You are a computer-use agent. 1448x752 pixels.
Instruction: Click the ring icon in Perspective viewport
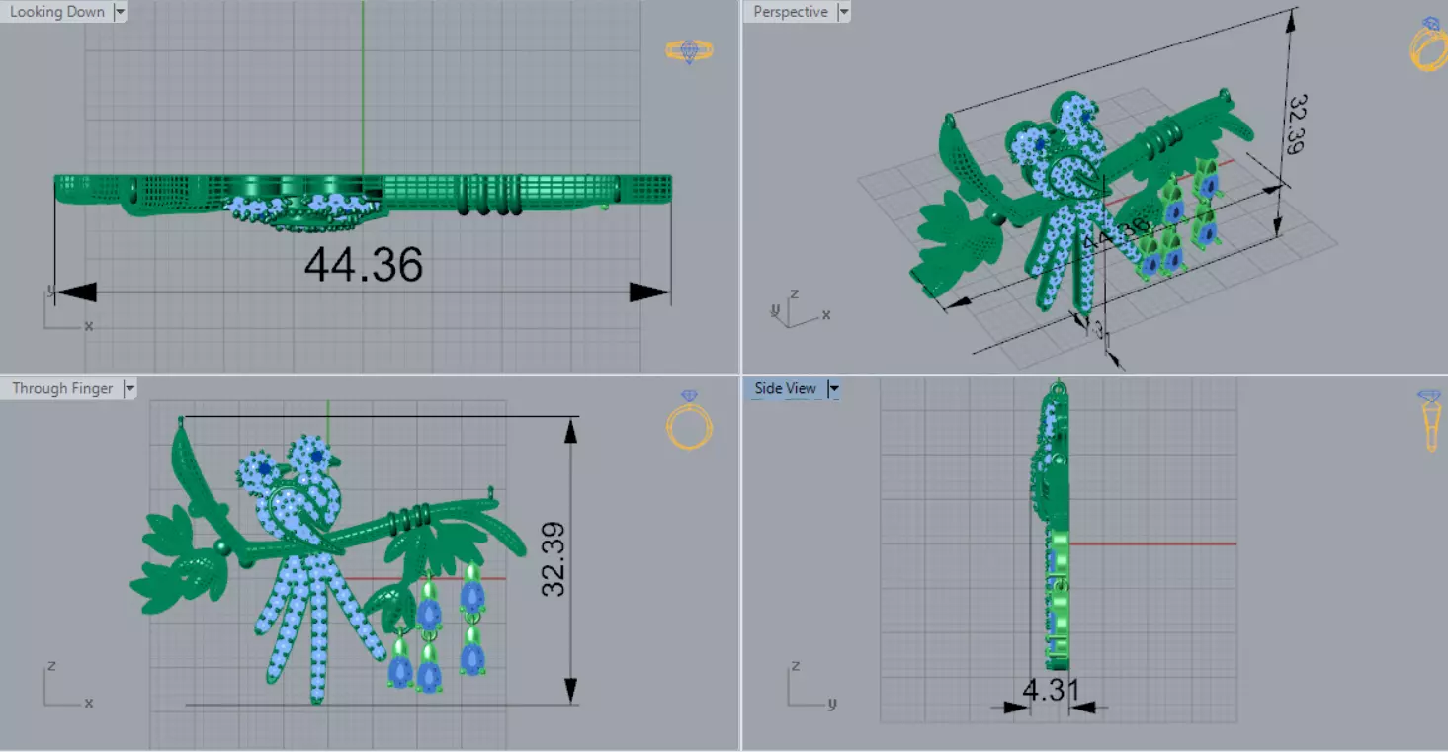click(1427, 44)
